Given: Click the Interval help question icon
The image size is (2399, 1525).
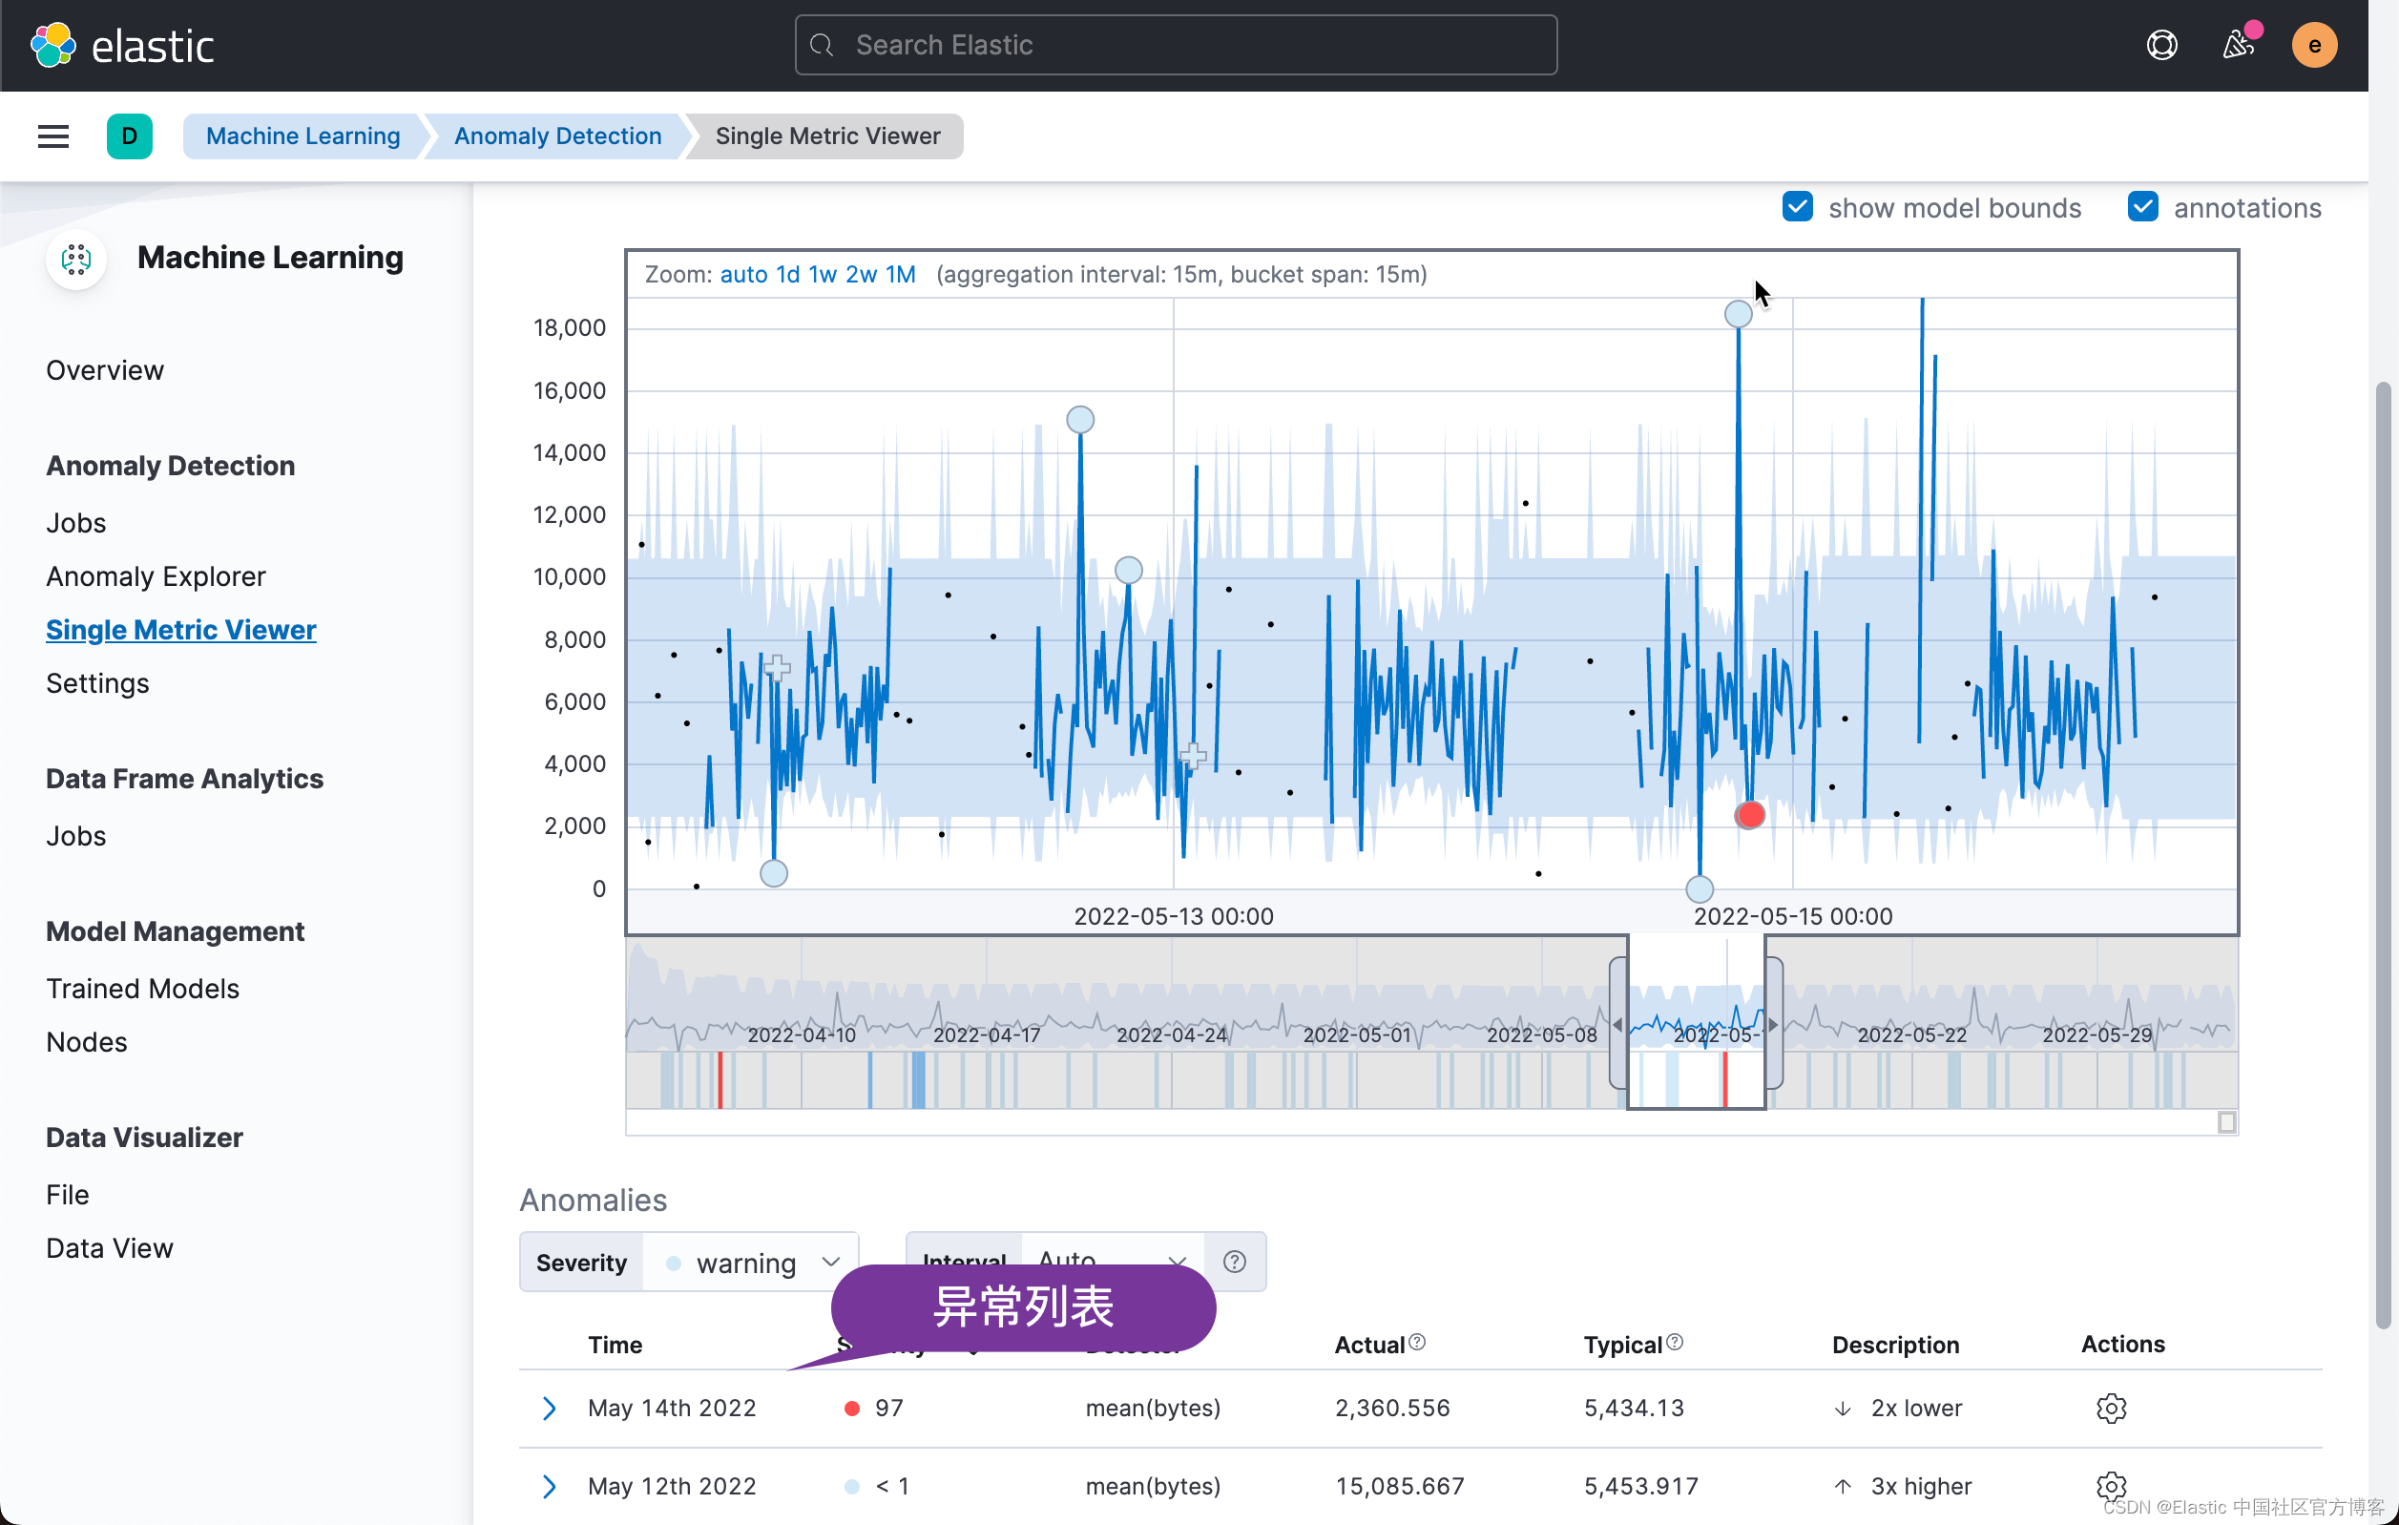Looking at the screenshot, I should click(1235, 1262).
